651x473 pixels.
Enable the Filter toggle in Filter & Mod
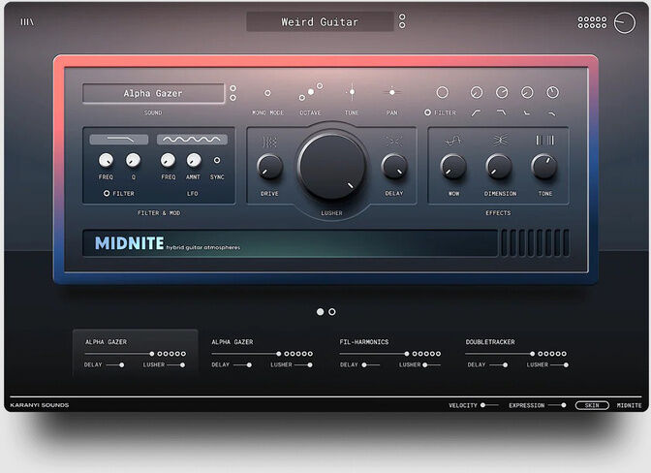[107, 193]
